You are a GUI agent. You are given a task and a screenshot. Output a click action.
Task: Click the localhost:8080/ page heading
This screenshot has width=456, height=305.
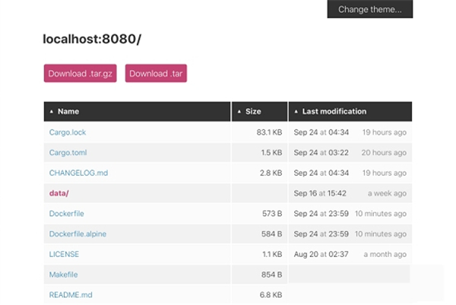point(92,38)
